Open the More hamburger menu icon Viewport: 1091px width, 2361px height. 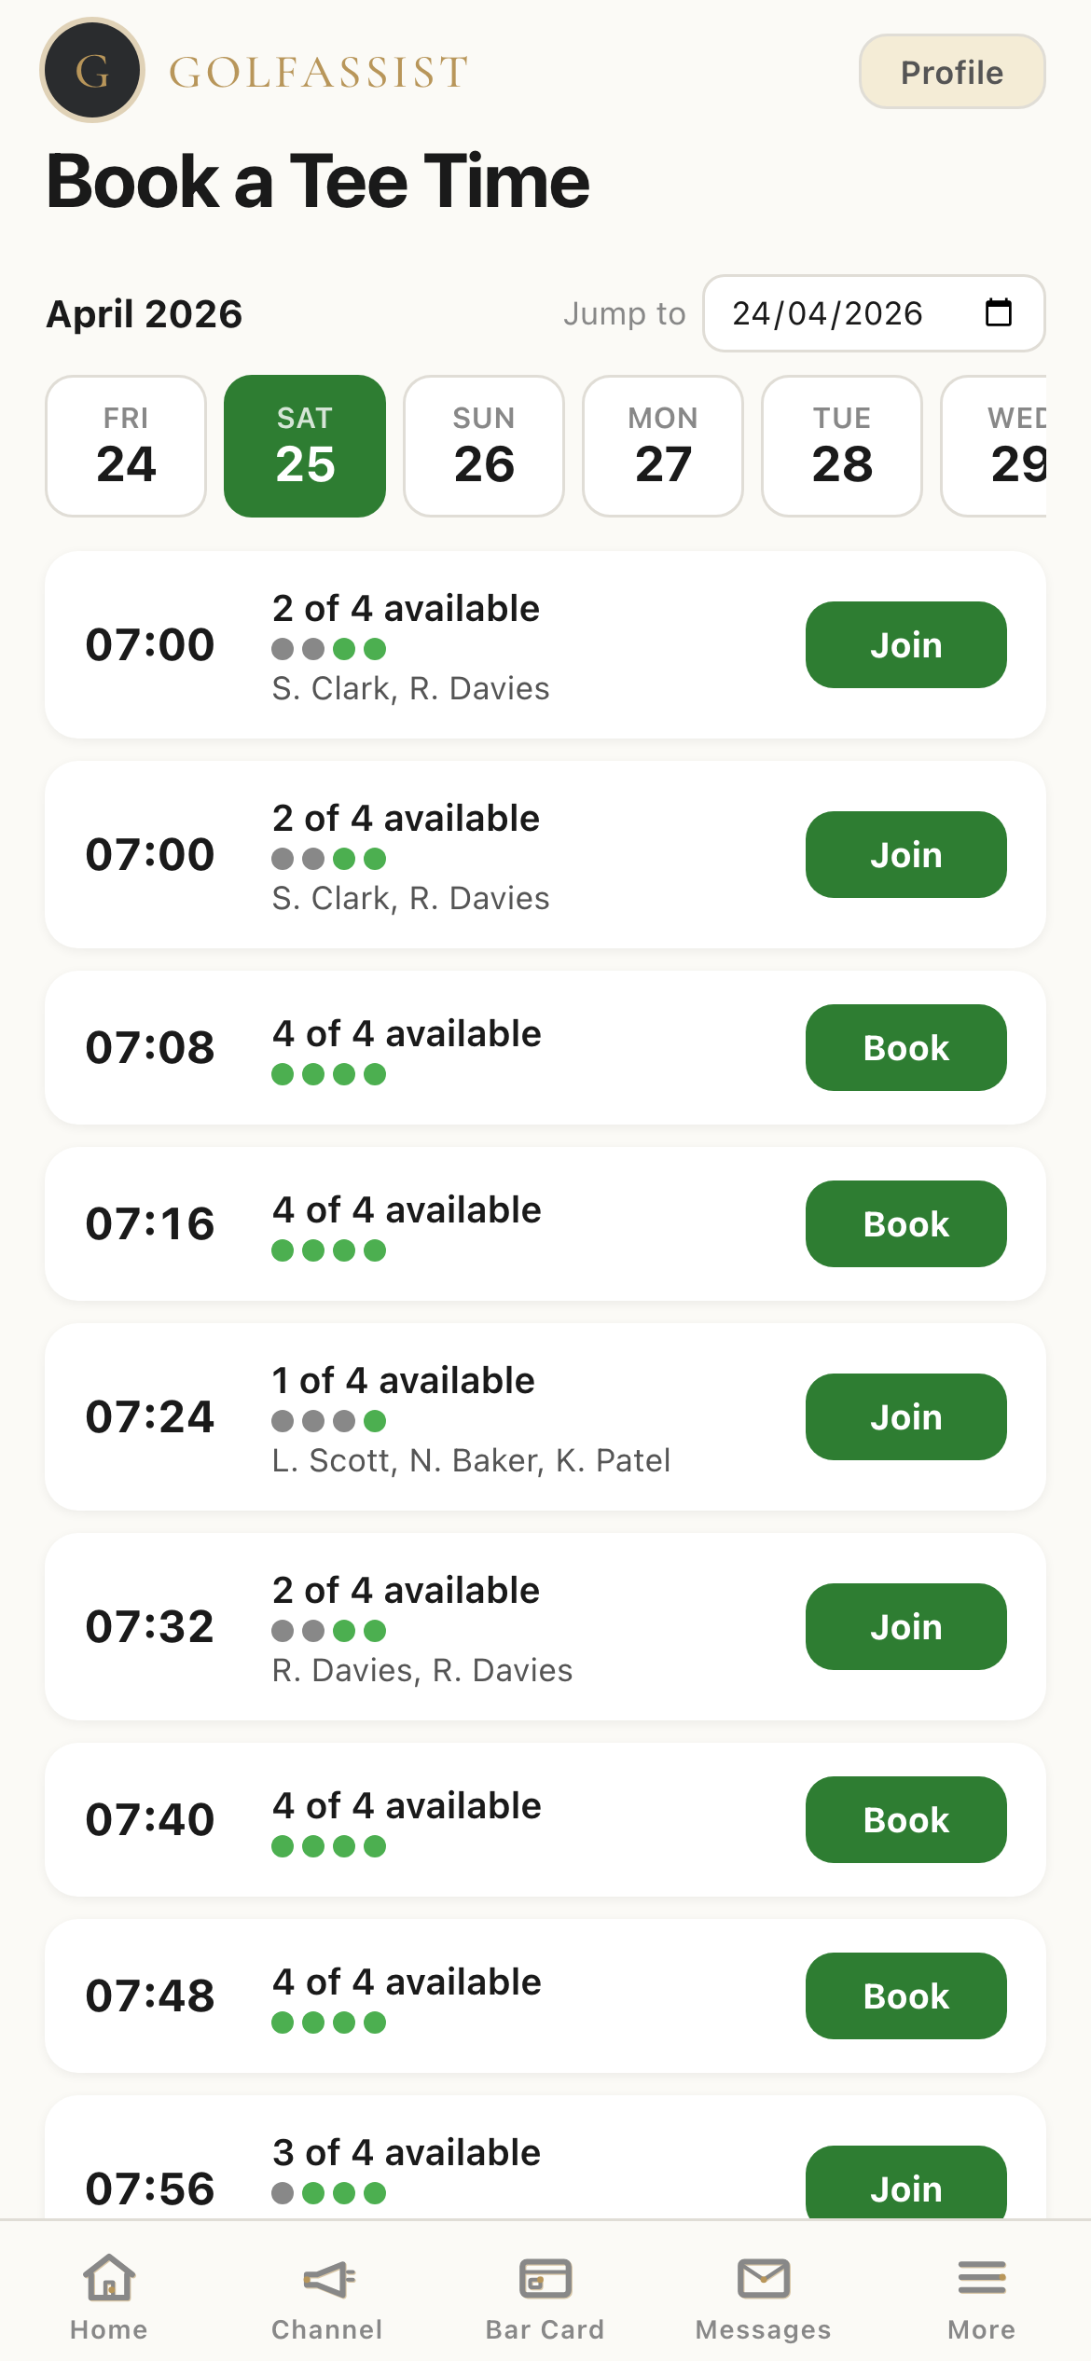pos(981,2279)
